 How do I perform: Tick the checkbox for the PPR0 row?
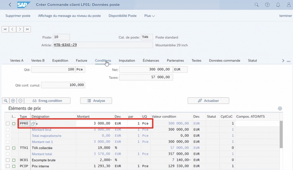8,124
